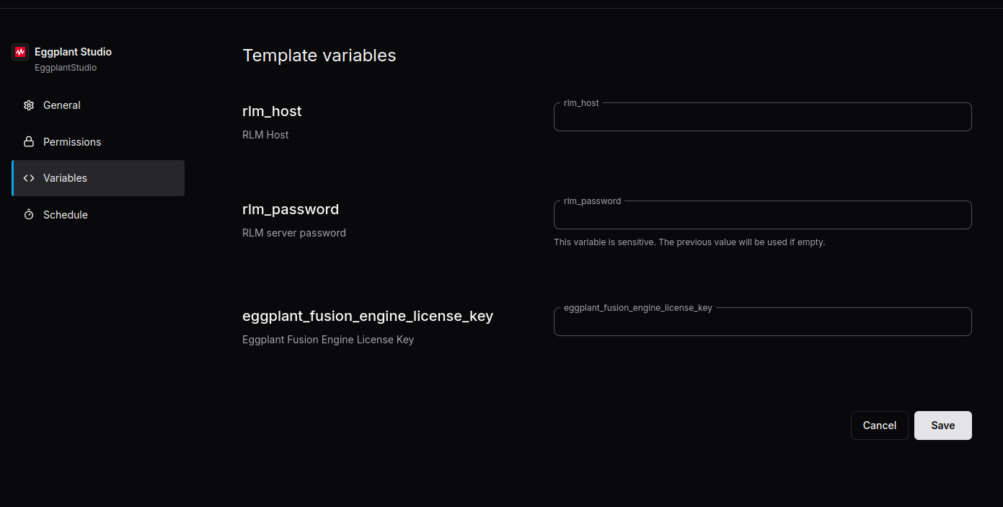The image size is (1003, 507).
Task: Select the General tab in the sidebar
Action: coord(62,105)
